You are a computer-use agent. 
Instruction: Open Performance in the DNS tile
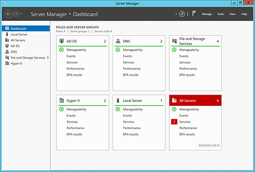132,69
